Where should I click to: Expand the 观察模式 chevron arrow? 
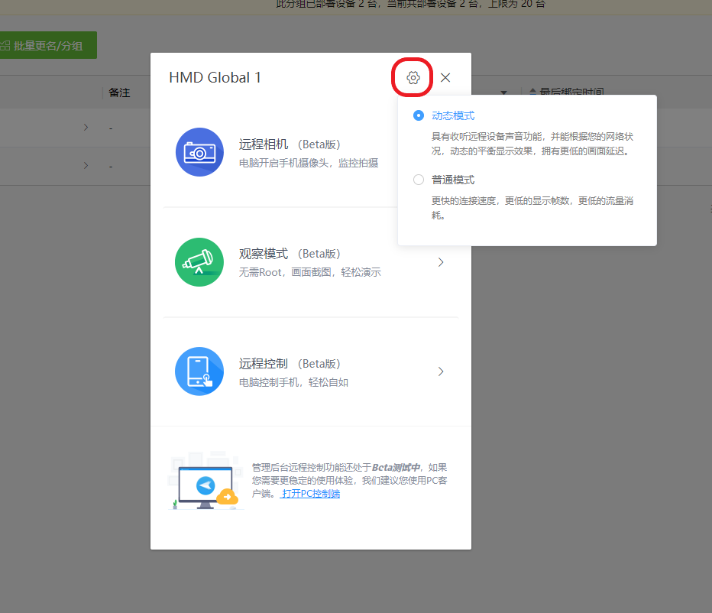click(x=441, y=262)
